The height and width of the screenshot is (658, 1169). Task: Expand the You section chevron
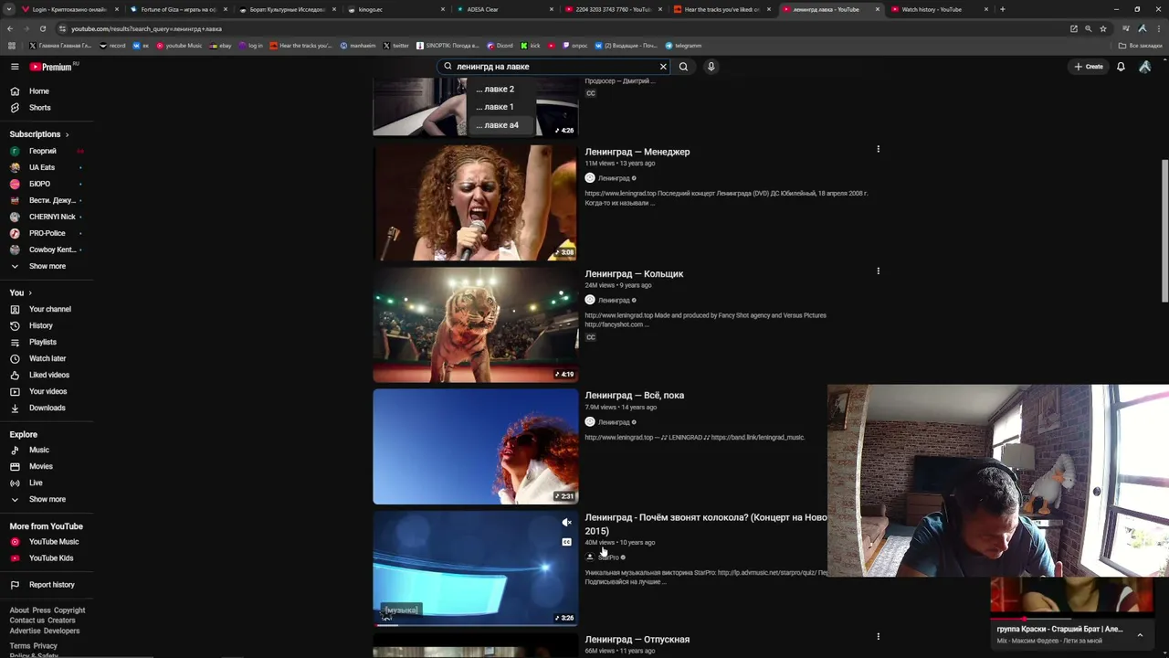30,292
